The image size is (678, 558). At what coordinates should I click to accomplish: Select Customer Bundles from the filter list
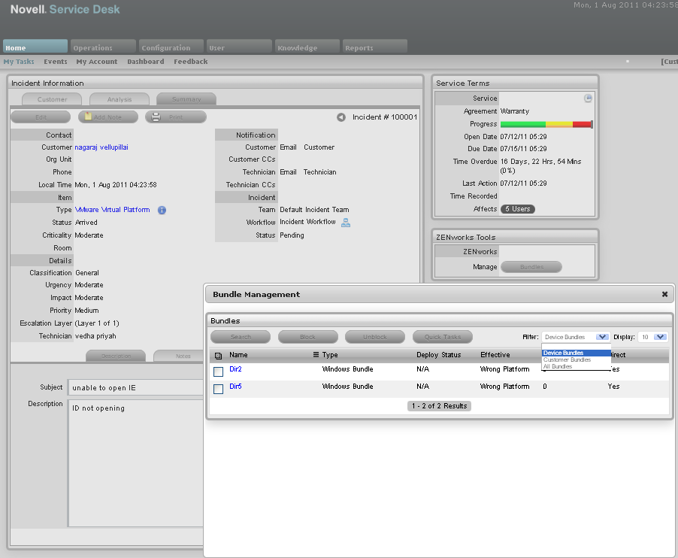tap(567, 360)
